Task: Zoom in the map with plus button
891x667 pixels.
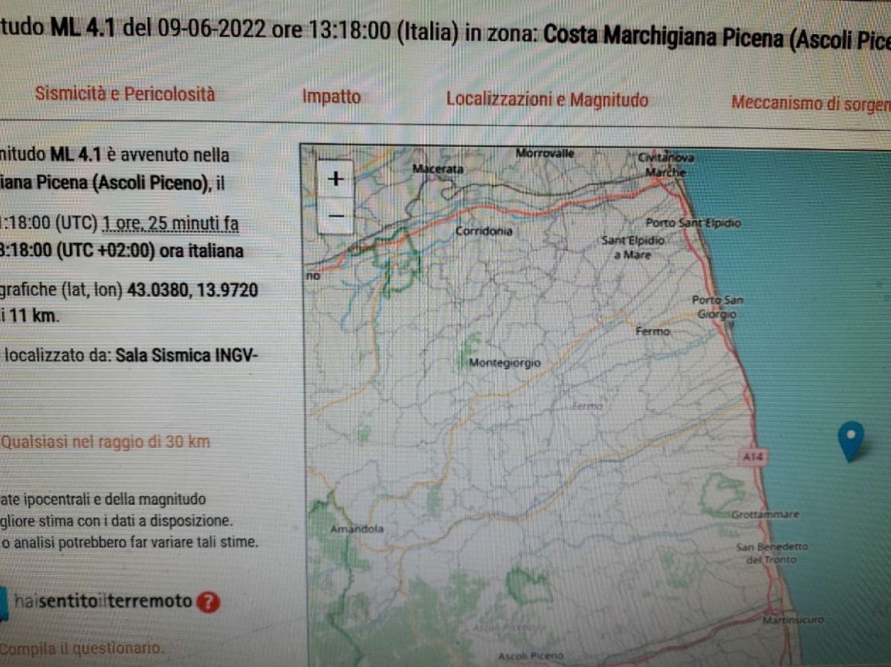Action: coord(335,179)
